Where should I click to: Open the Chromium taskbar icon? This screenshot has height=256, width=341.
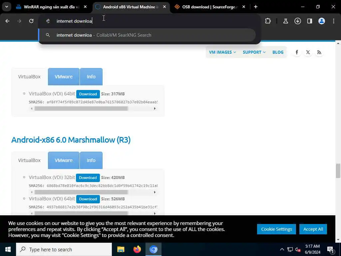tap(153, 249)
